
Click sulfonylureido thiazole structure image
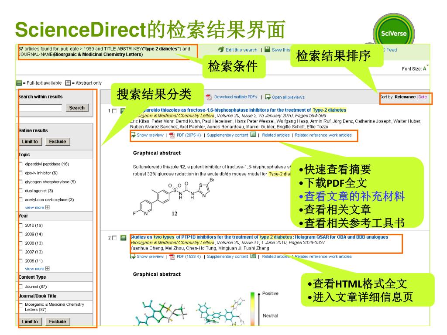(x=174, y=197)
